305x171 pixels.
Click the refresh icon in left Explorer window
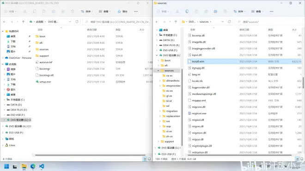pyautogui.click(x=77, y=22)
